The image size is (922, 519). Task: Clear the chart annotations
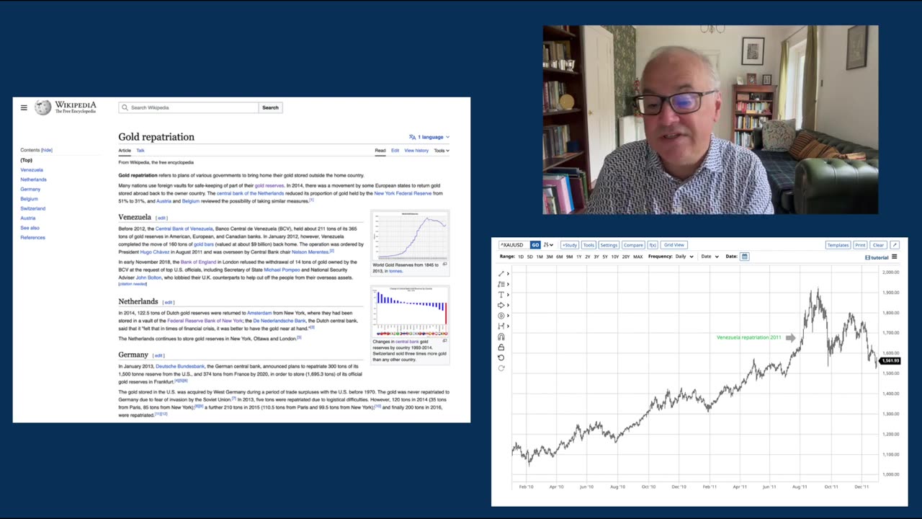[x=878, y=245]
